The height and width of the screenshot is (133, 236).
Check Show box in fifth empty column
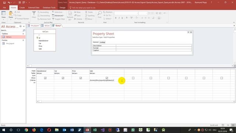pos(204,78)
